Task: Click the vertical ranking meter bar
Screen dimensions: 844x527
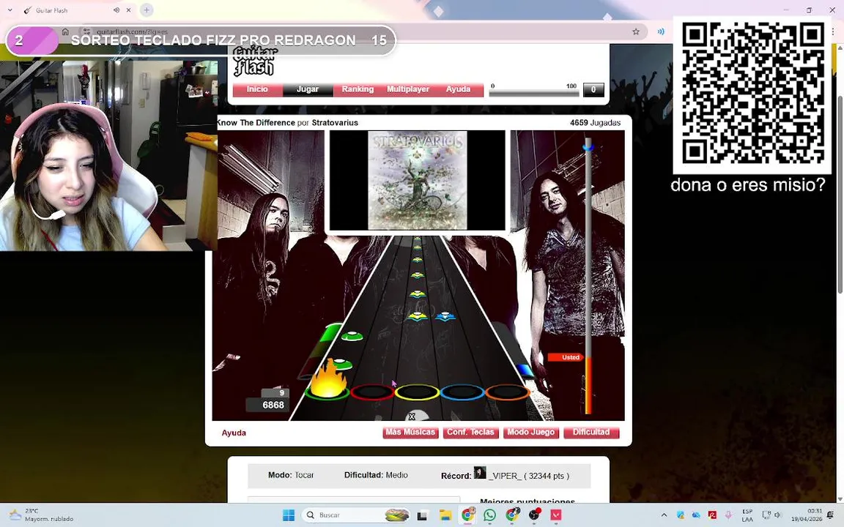Action: pos(588,277)
